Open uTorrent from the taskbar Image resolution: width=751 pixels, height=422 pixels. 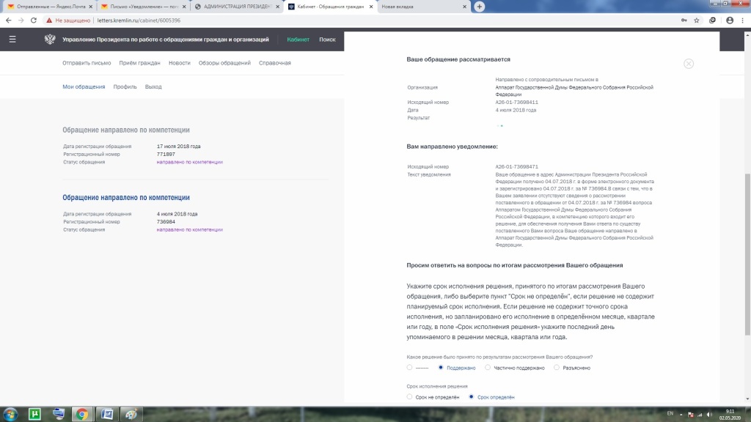tap(34, 414)
